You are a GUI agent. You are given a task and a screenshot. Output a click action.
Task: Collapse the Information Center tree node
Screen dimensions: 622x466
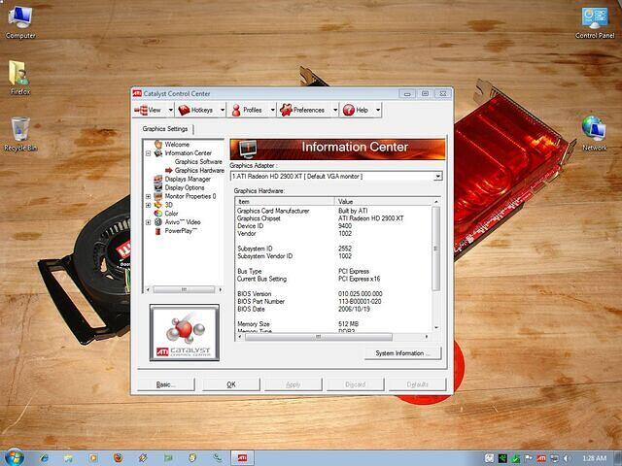pyautogui.click(x=149, y=153)
